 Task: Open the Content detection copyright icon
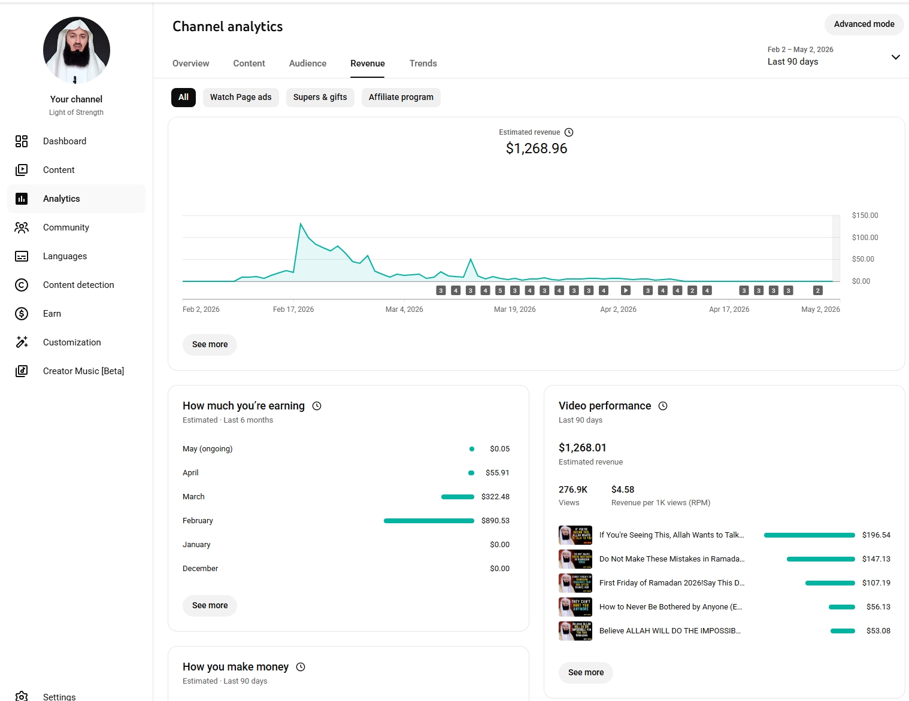point(22,285)
